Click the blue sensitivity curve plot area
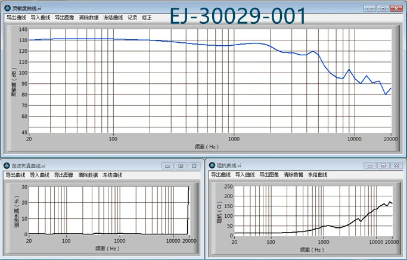This screenshot has height=260, width=407. (x=210, y=81)
